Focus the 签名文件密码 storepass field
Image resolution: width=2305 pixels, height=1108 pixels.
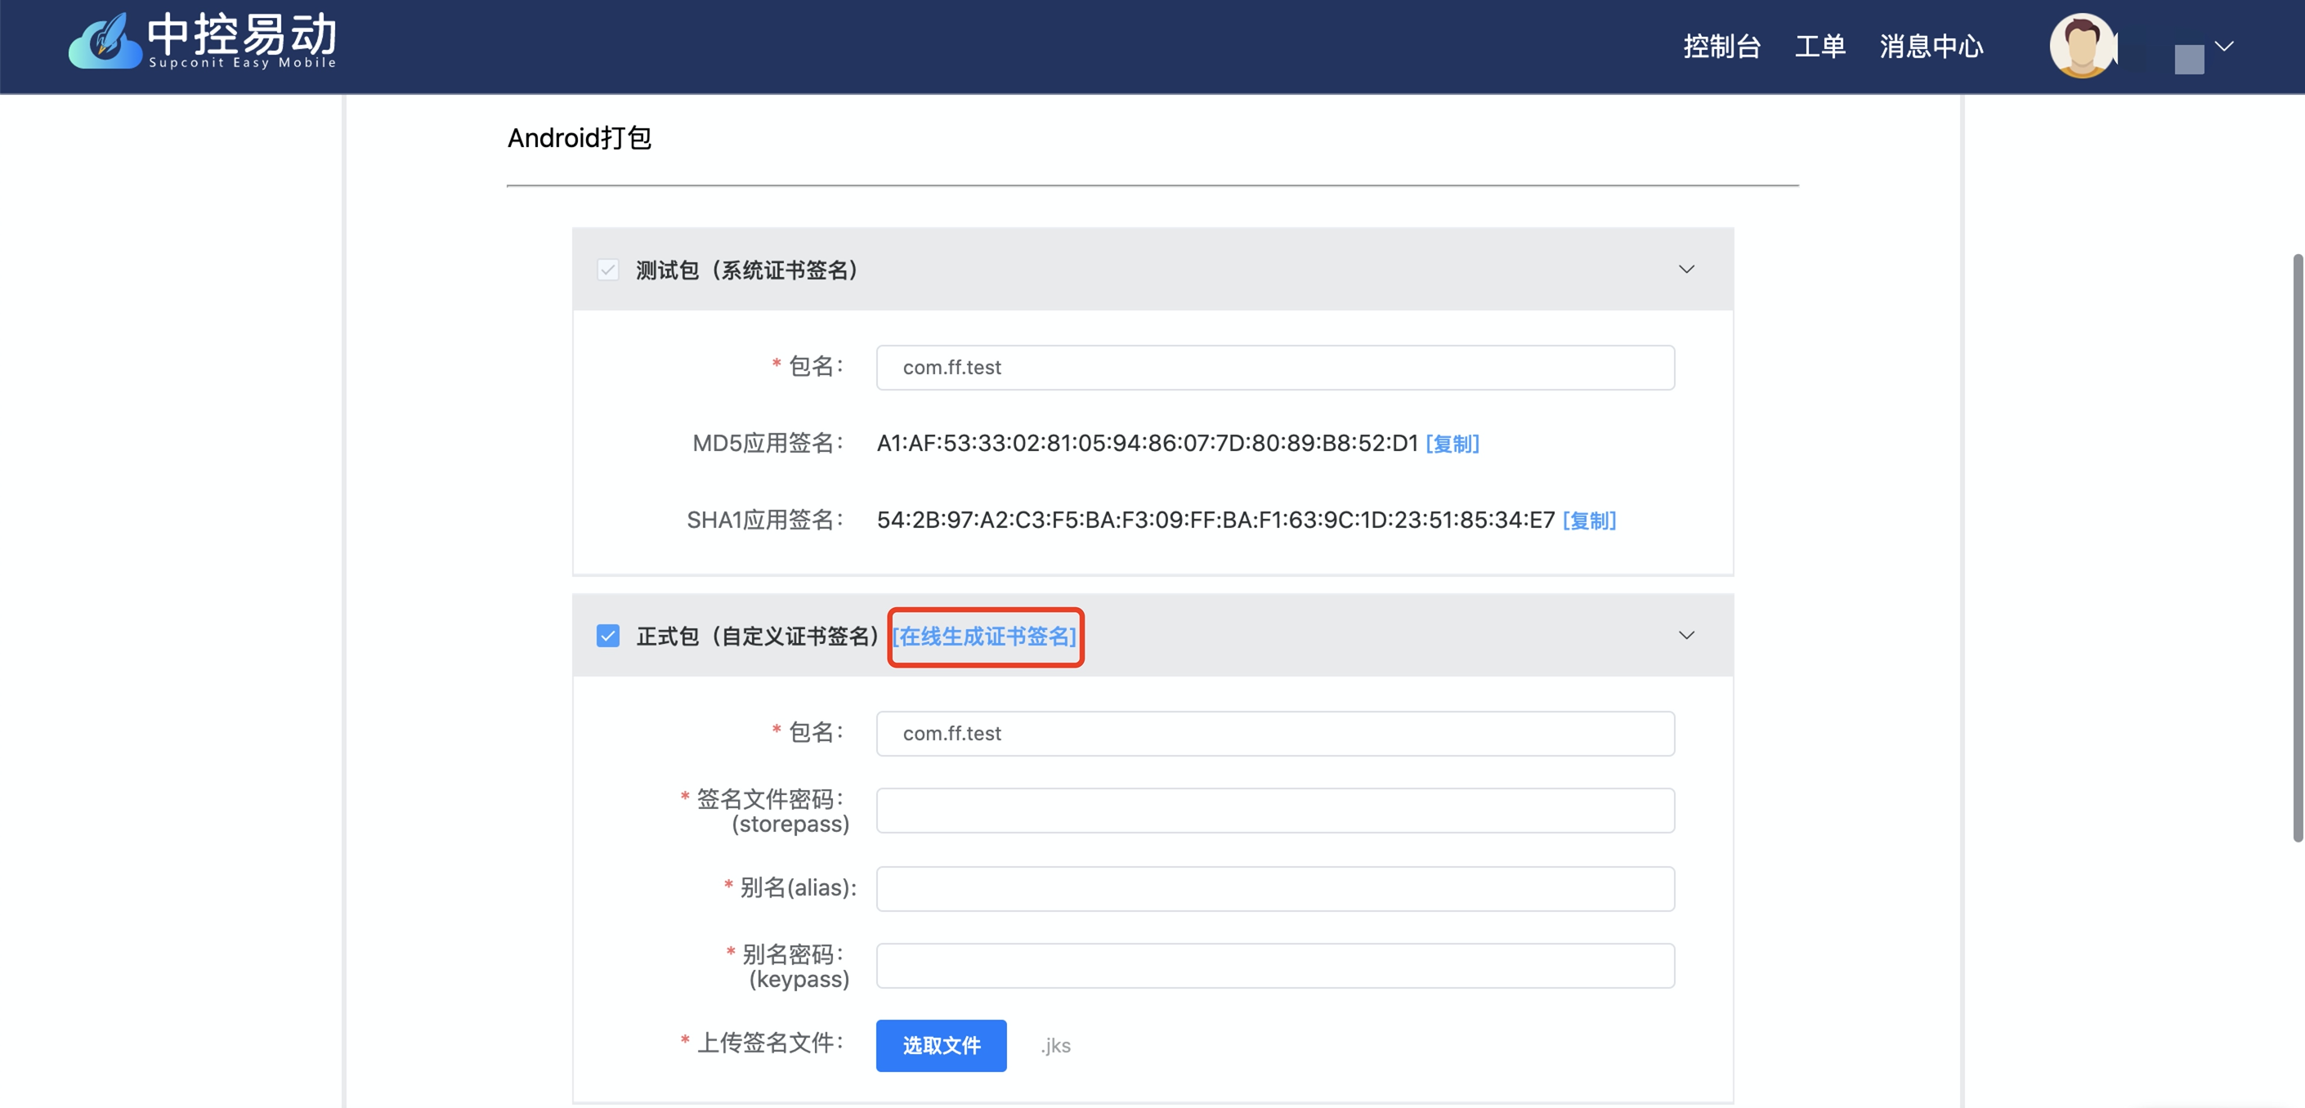pos(1275,811)
